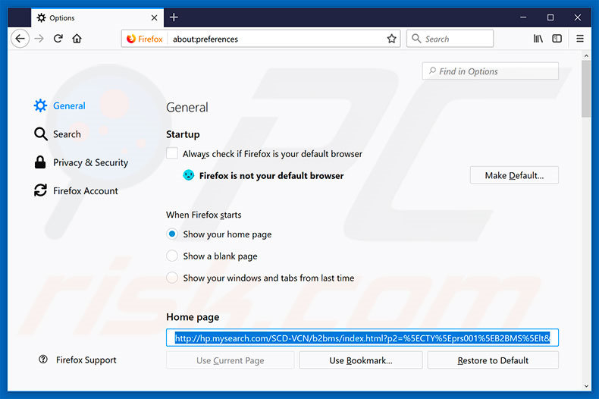
Task: Click the Use Bookmark button
Action: click(x=361, y=360)
